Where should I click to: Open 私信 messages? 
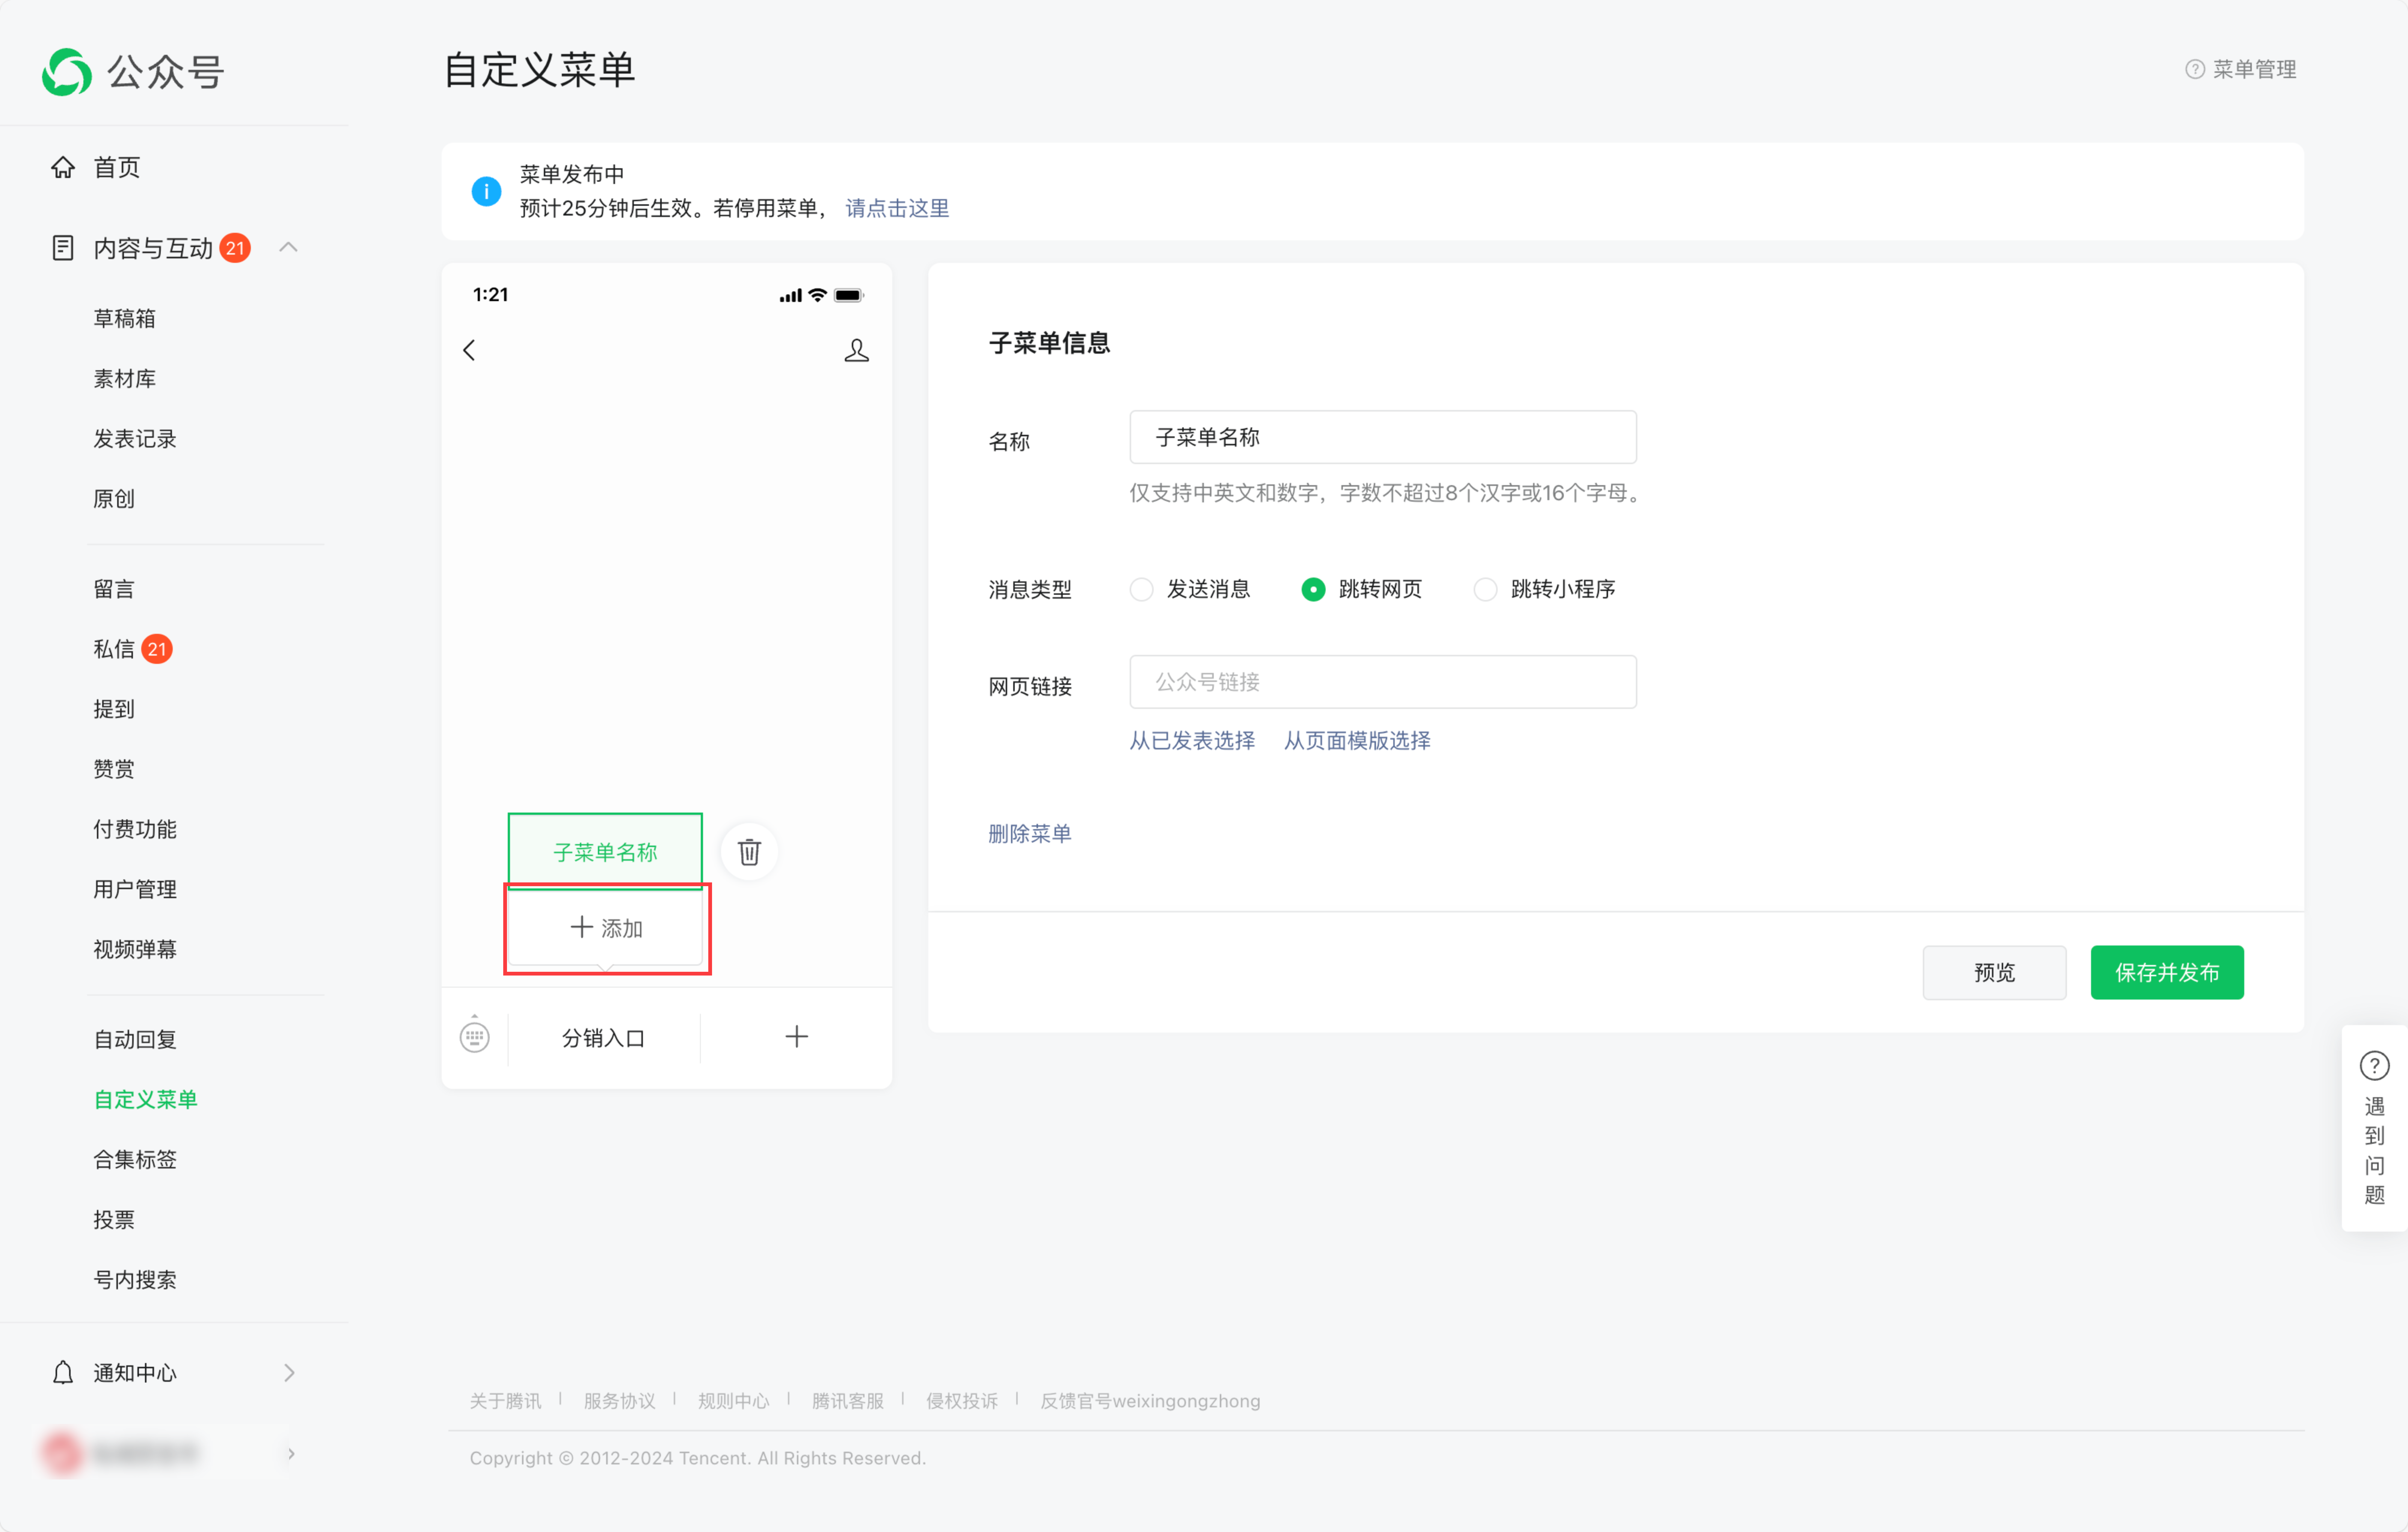tap(114, 649)
